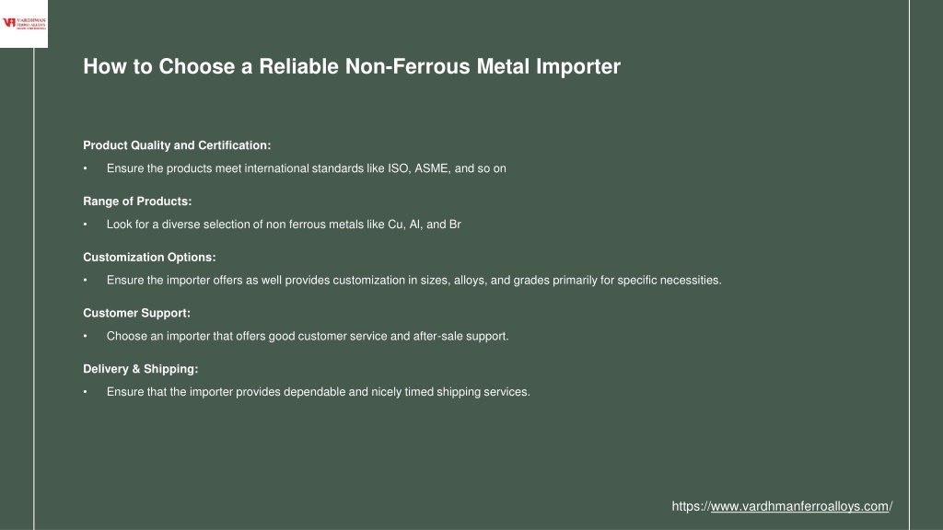Click the line about ISO, ASME standards
Screen dimensions: 943x530
306,169
